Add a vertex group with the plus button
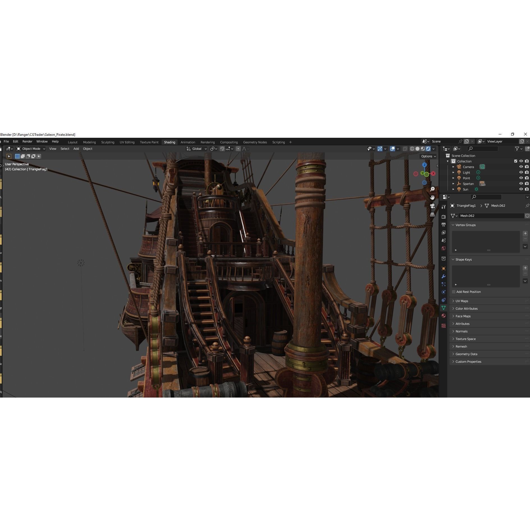Viewport: 530px width, 530px height. coord(525,233)
